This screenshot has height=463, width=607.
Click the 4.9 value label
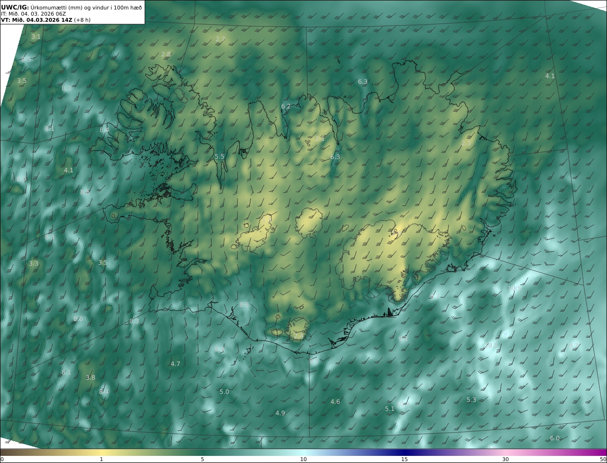tap(280, 413)
